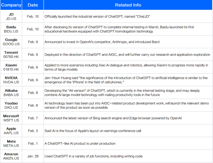
Task: Click the Feb. 10 date in JD row
Action: [x=33, y=17]
